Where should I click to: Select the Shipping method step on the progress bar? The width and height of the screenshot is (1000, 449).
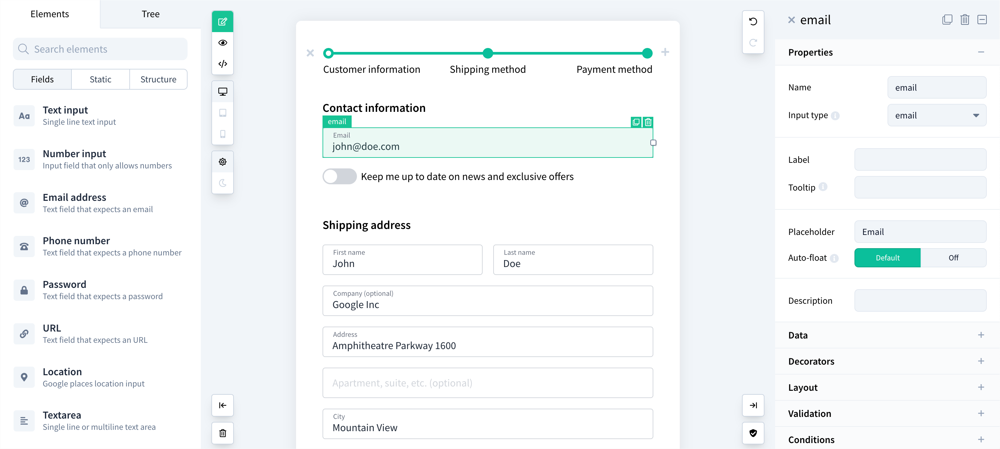tap(488, 53)
